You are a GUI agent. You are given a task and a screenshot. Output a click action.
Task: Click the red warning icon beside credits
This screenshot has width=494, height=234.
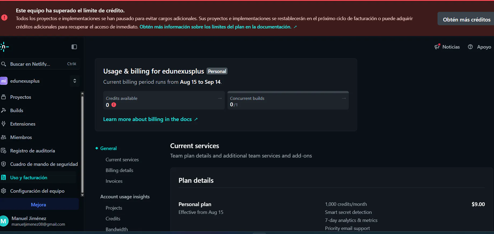114,105
